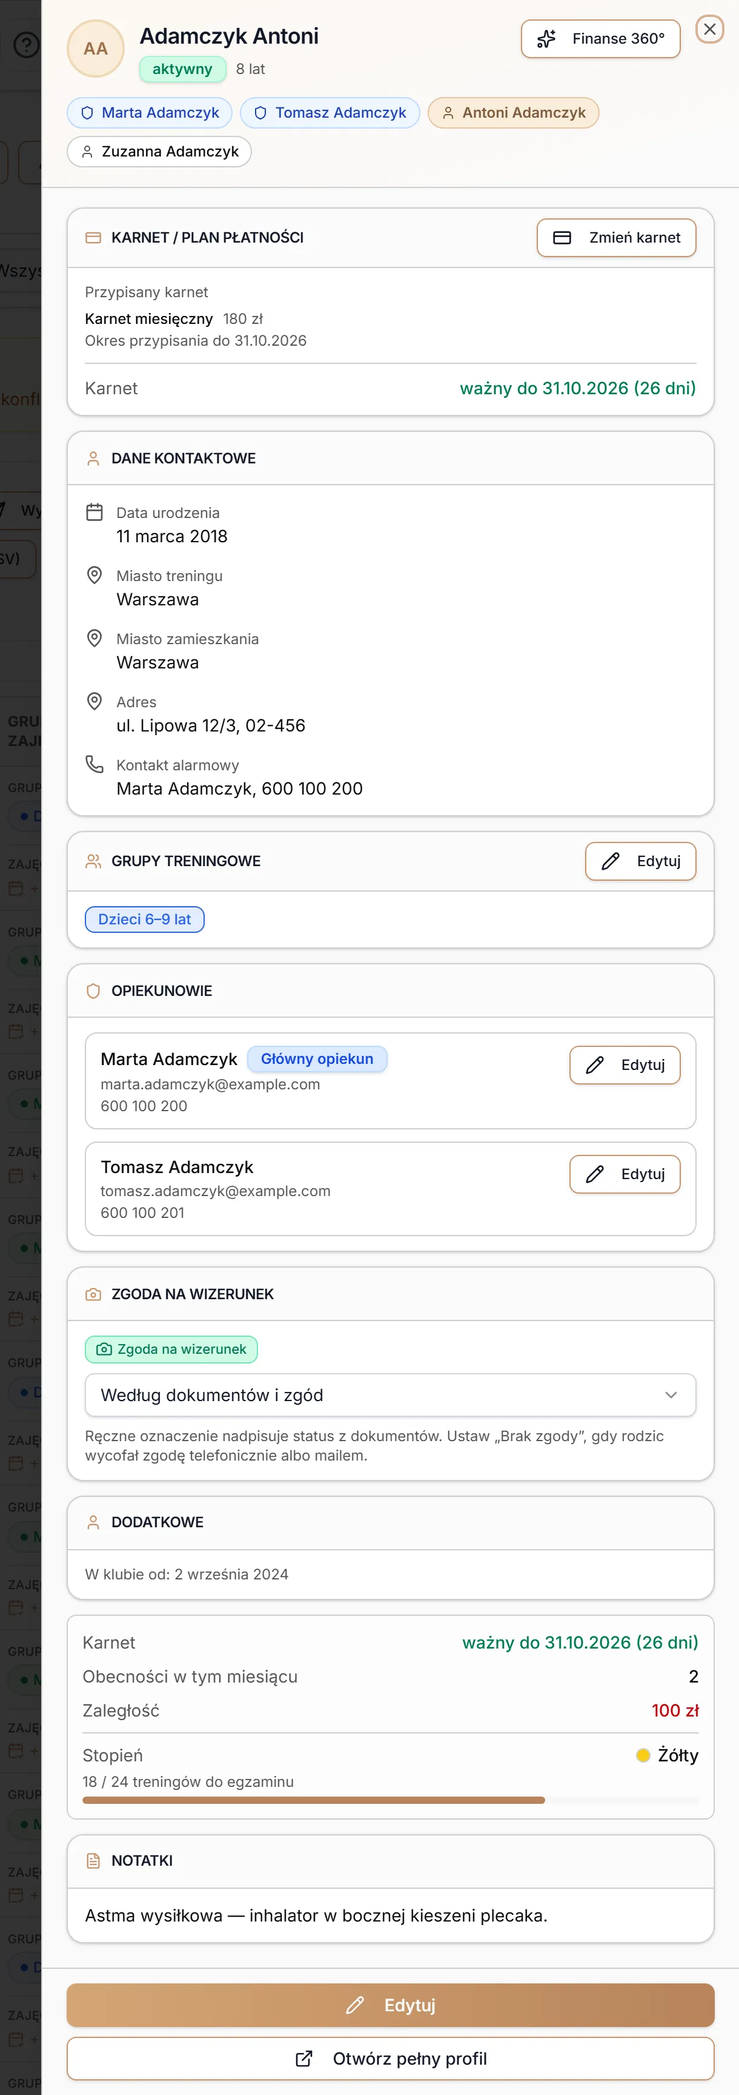Click the calendar icon next to Data urodzenia

(x=94, y=513)
